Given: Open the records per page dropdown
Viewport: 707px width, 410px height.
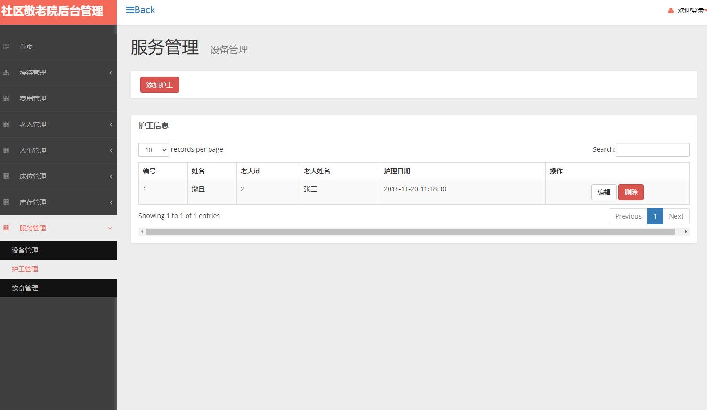Looking at the screenshot, I should (x=153, y=149).
